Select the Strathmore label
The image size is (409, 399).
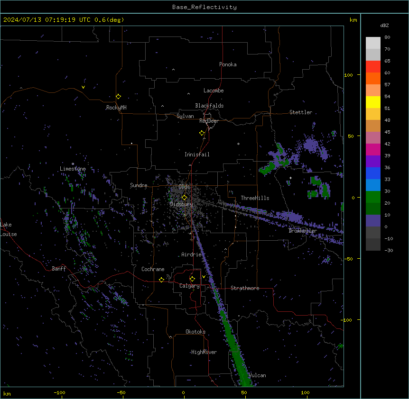coord(245,288)
